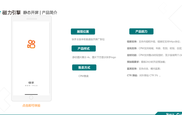Viewport: 182px width, 115px height.
Task: Click the orange Kuaishou logo in phone mockup
Action: [31, 44]
